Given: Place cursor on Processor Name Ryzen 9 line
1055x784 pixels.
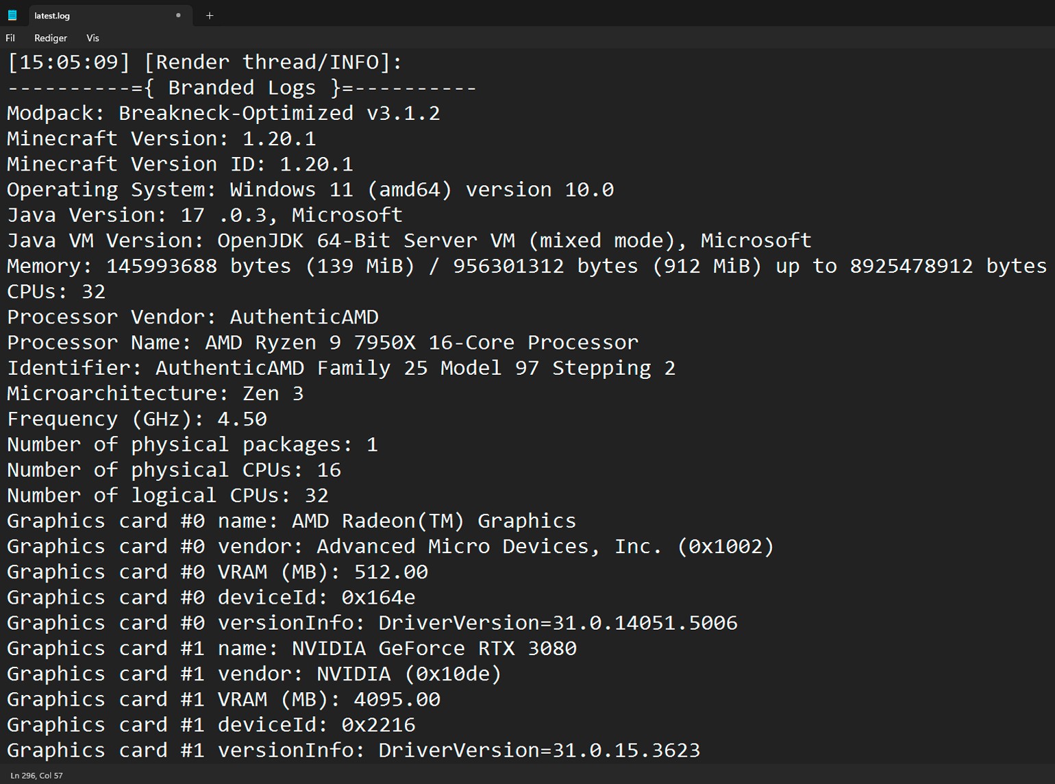Looking at the screenshot, I should click(x=322, y=343).
